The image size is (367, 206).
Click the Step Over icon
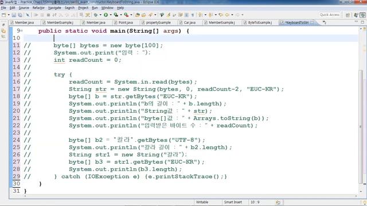[x=67, y=15]
